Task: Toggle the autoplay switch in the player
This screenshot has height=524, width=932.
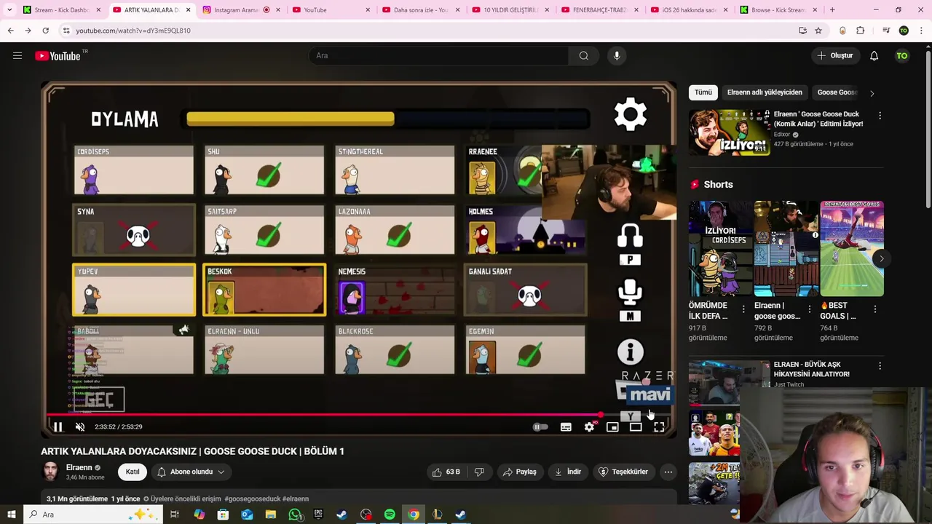Action: point(540,427)
